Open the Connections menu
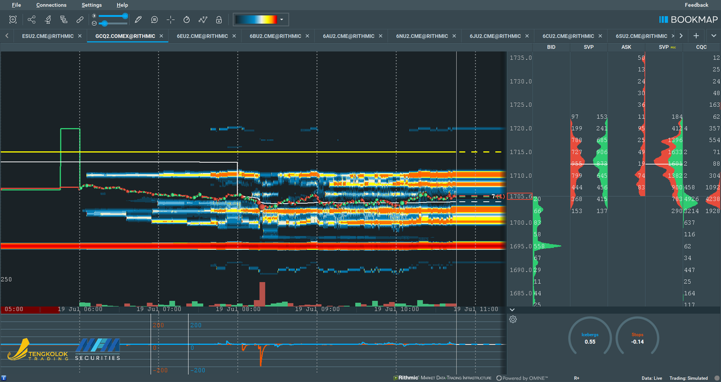The width and height of the screenshot is (721, 382). 51,5
